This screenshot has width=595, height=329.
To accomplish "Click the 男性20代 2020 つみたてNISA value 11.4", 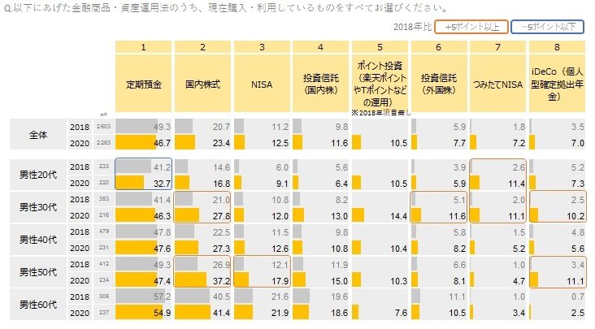I will (x=516, y=184).
